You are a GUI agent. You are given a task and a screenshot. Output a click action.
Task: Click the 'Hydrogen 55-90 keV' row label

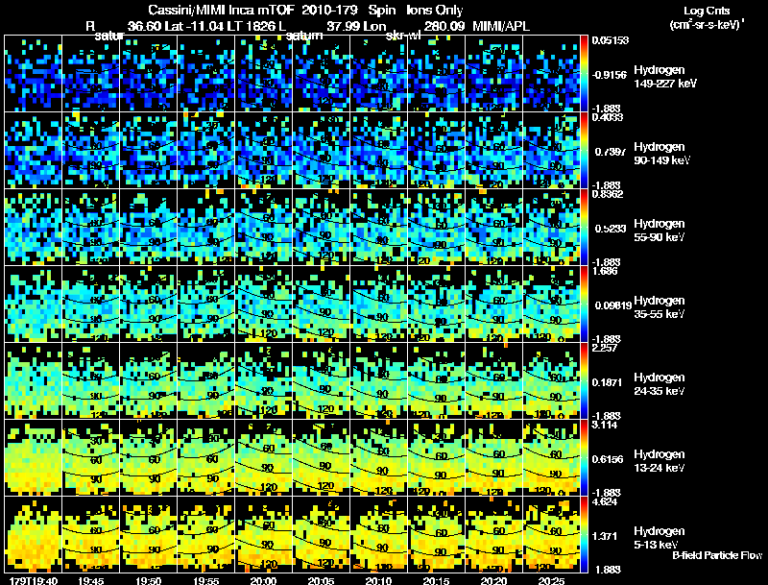[x=660, y=231]
